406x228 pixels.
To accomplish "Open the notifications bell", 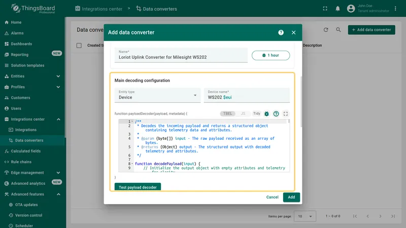I will (x=337, y=9).
